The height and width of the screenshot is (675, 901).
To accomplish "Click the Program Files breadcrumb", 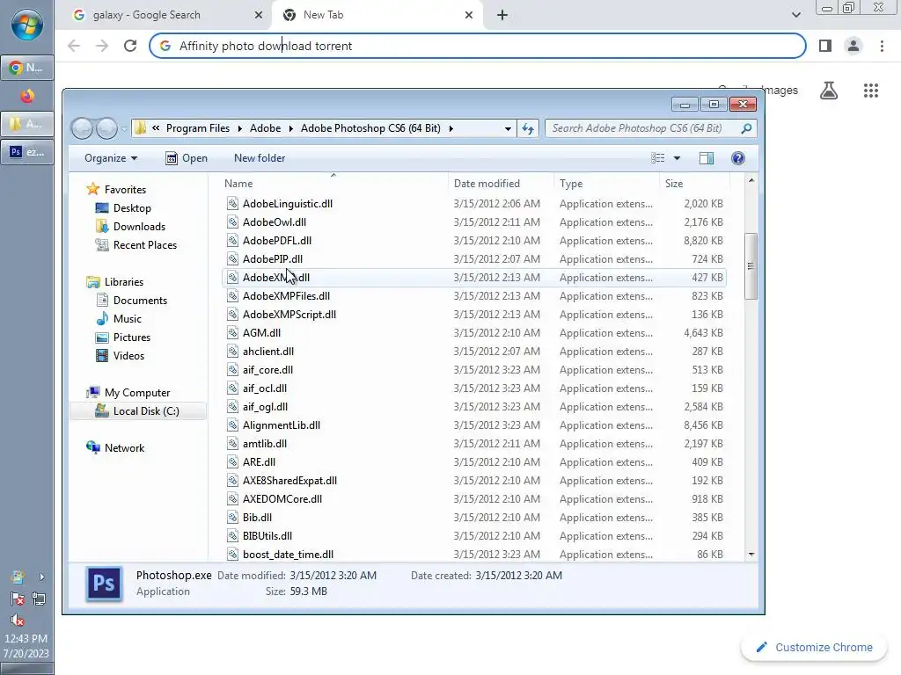I will [x=198, y=128].
